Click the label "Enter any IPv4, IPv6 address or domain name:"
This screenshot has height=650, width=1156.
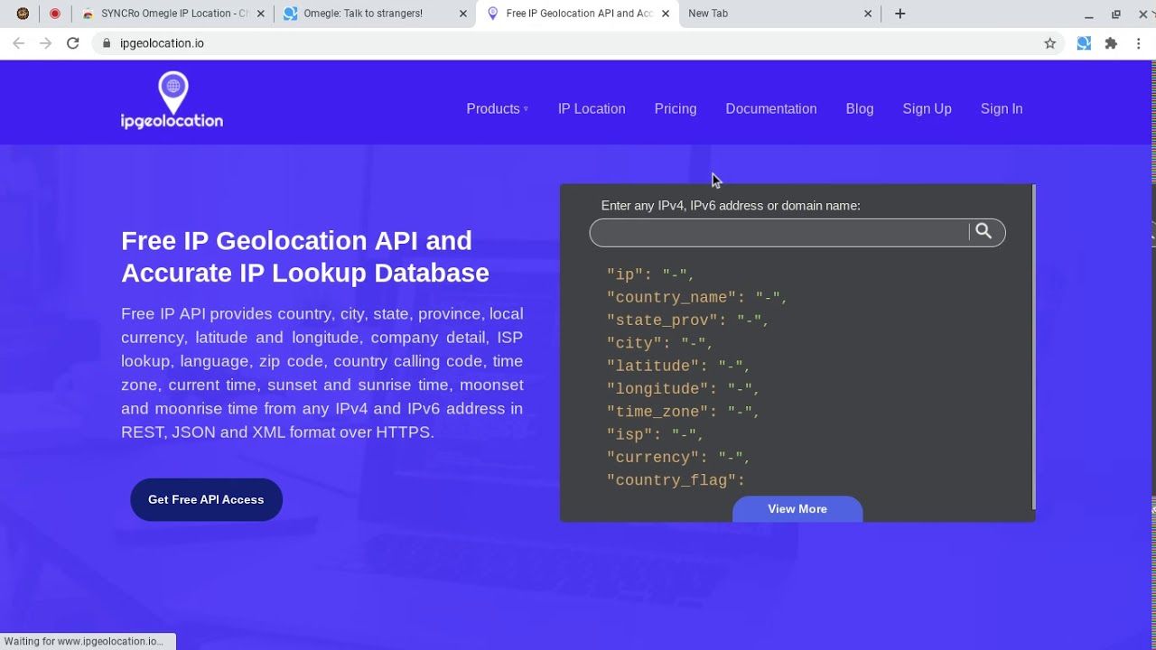tap(731, 206)
